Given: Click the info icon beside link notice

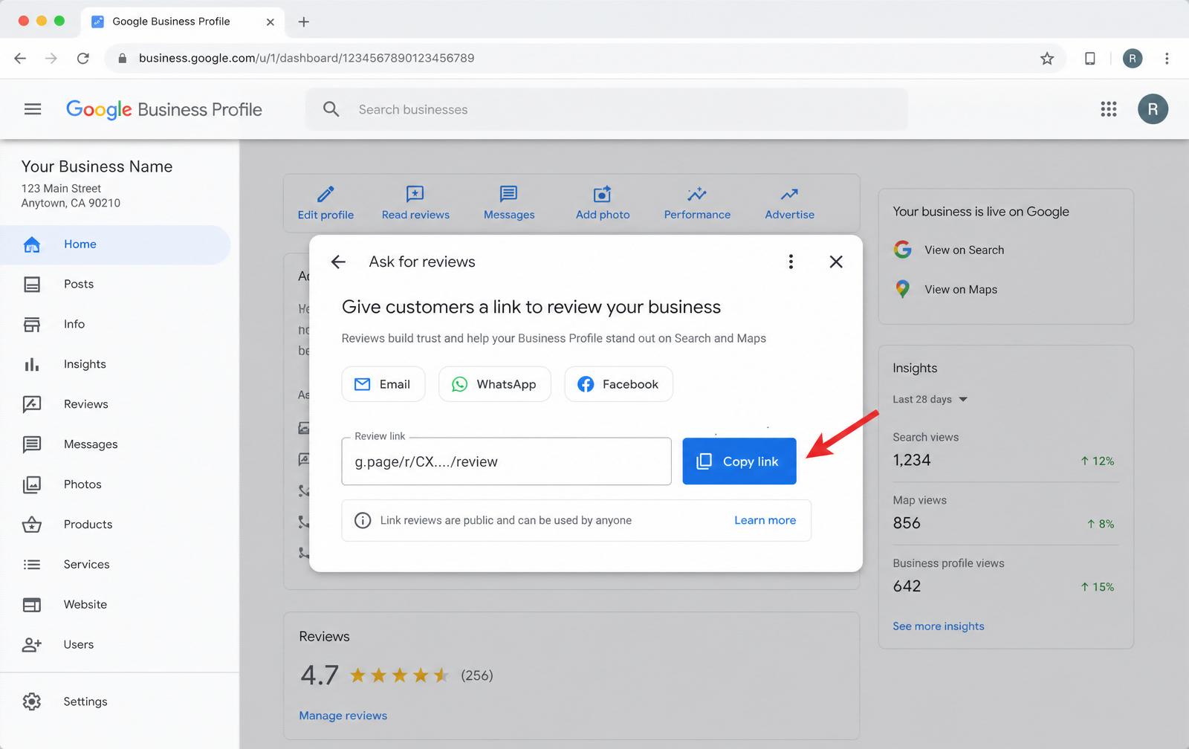Looking at the screenshot, I should click(x=363, y=520).
